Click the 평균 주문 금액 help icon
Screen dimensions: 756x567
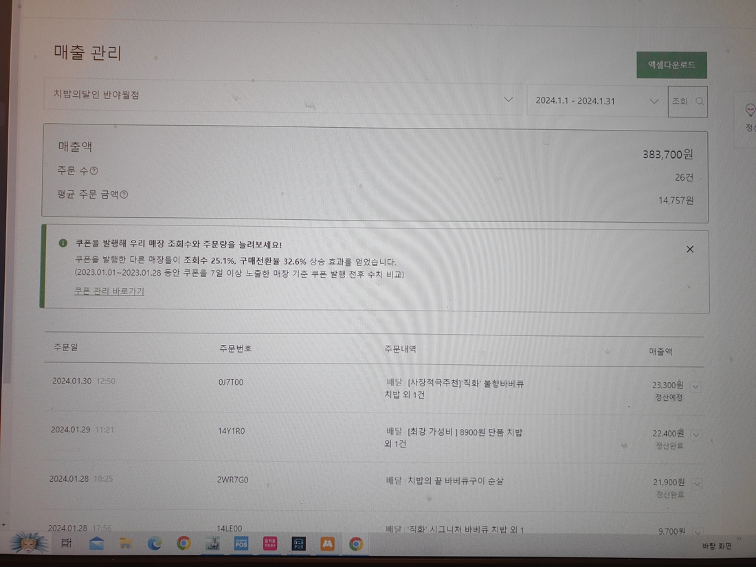(124, 195)
